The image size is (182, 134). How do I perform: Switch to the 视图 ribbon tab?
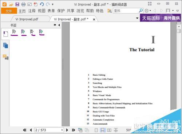pos(41,11)
